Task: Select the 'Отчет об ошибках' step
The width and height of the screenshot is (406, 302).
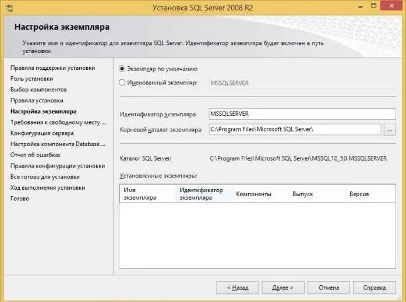Action: (35, 155)
